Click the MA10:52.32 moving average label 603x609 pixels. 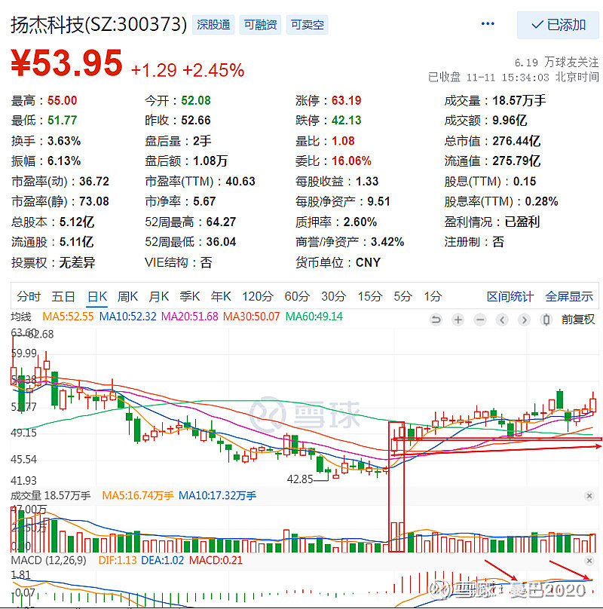click(128, 317)
